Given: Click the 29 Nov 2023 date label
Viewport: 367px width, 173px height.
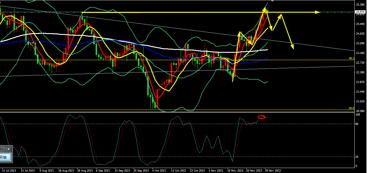Looking at the screenshot, I should pyautogui.click(x=273, y=170).
